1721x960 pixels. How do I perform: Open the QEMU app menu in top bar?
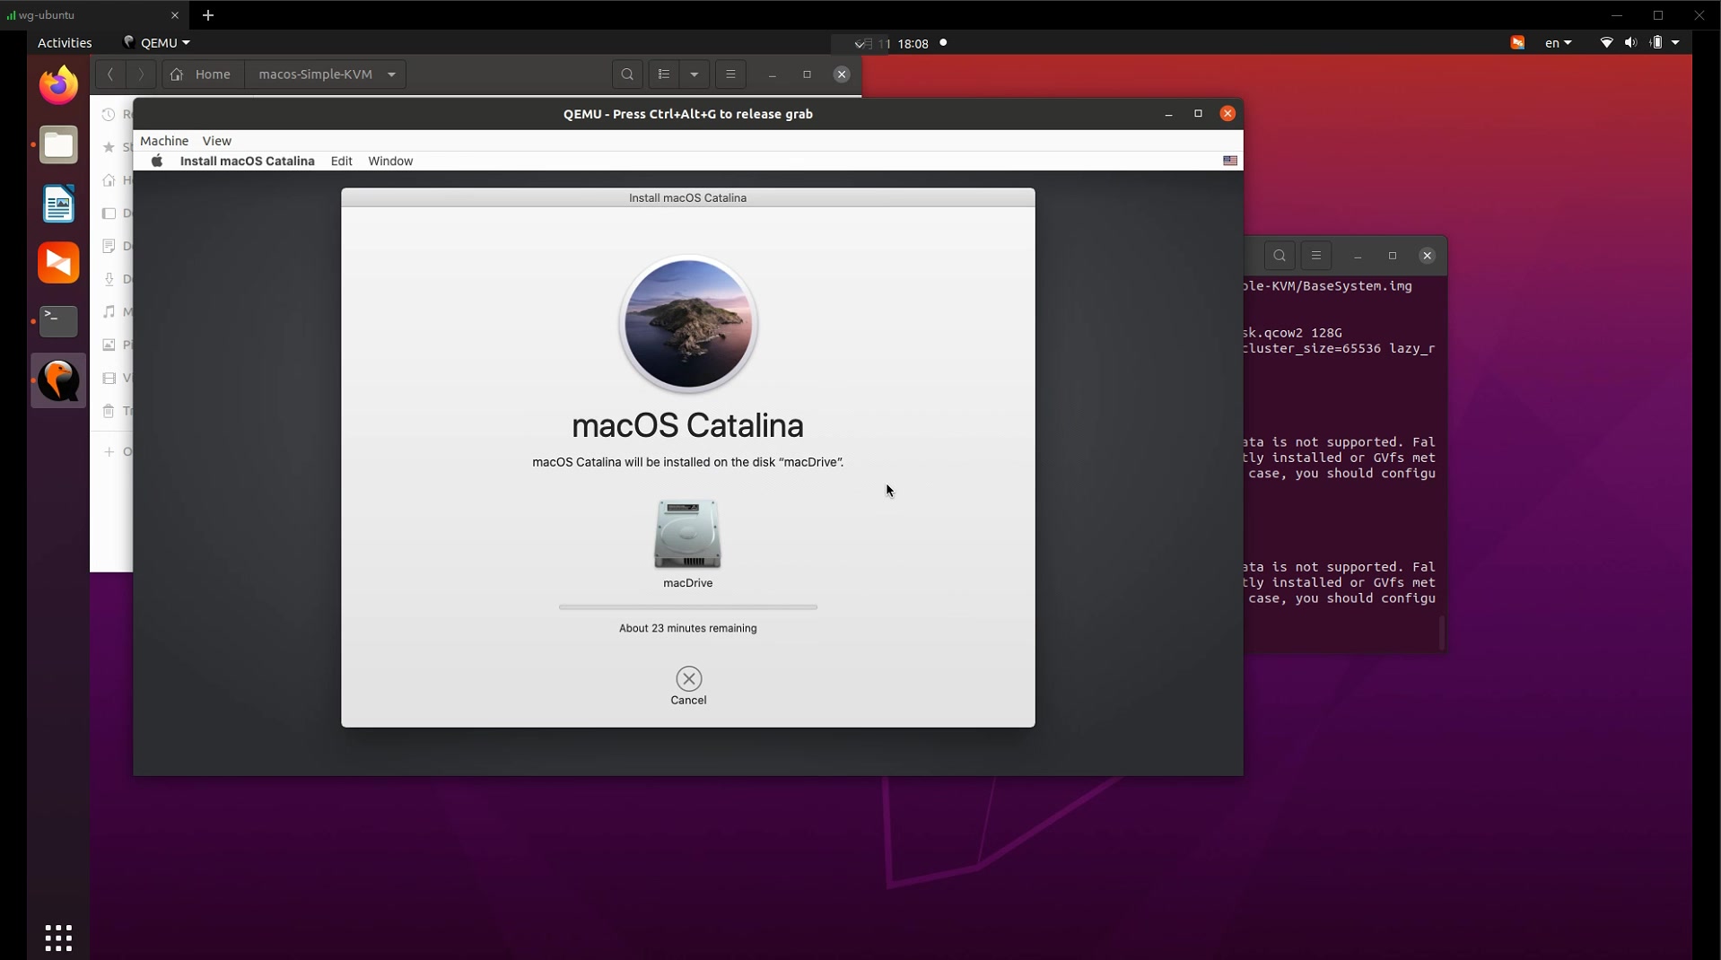[x=156, y=43]
